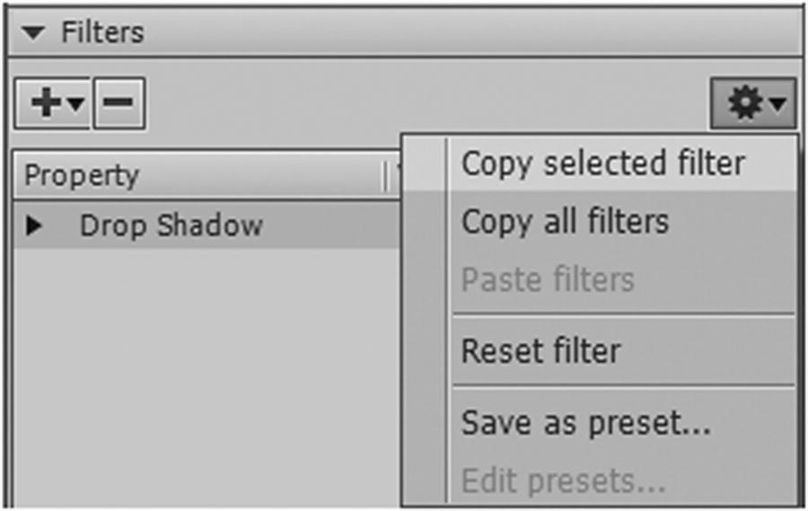The height and width of the screenshot is (511, 808).
Task: Click the plus Add Filter icon
Action: (45, 103)
